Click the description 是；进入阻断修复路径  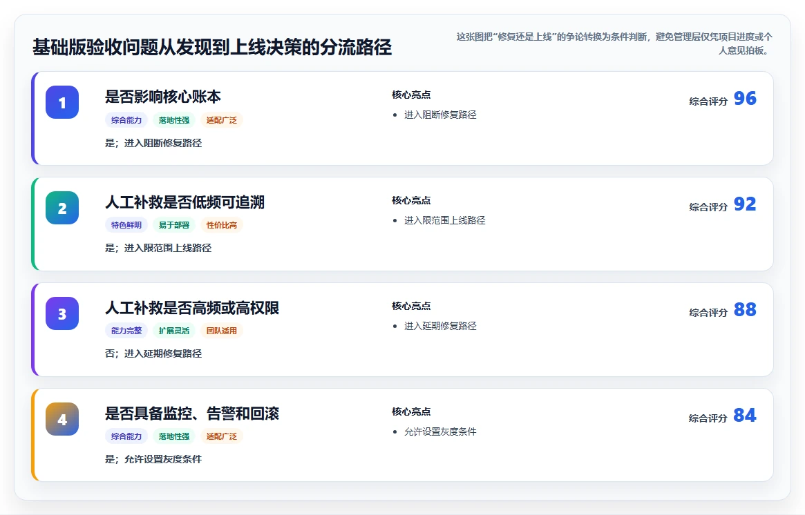pyautogui.click(x=153, y=143)
